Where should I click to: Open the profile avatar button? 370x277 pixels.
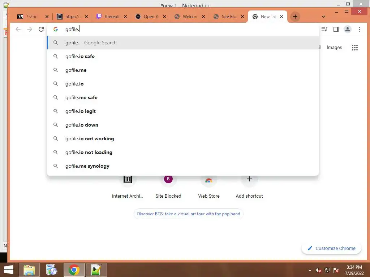click(347, 29)
